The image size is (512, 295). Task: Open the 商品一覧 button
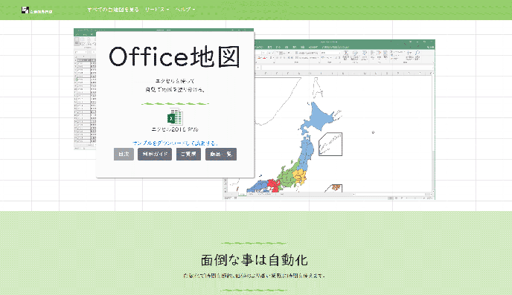[221, 154]
